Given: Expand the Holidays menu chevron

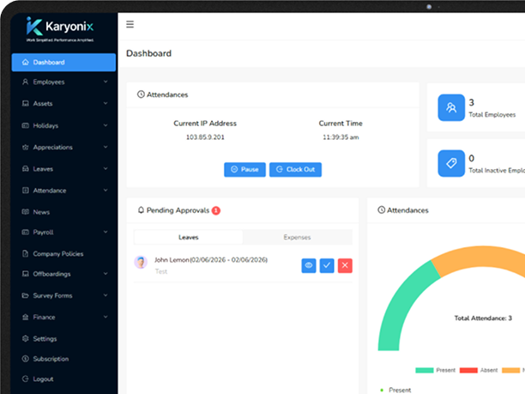Looking at the screenshot, I should (106, 125).
